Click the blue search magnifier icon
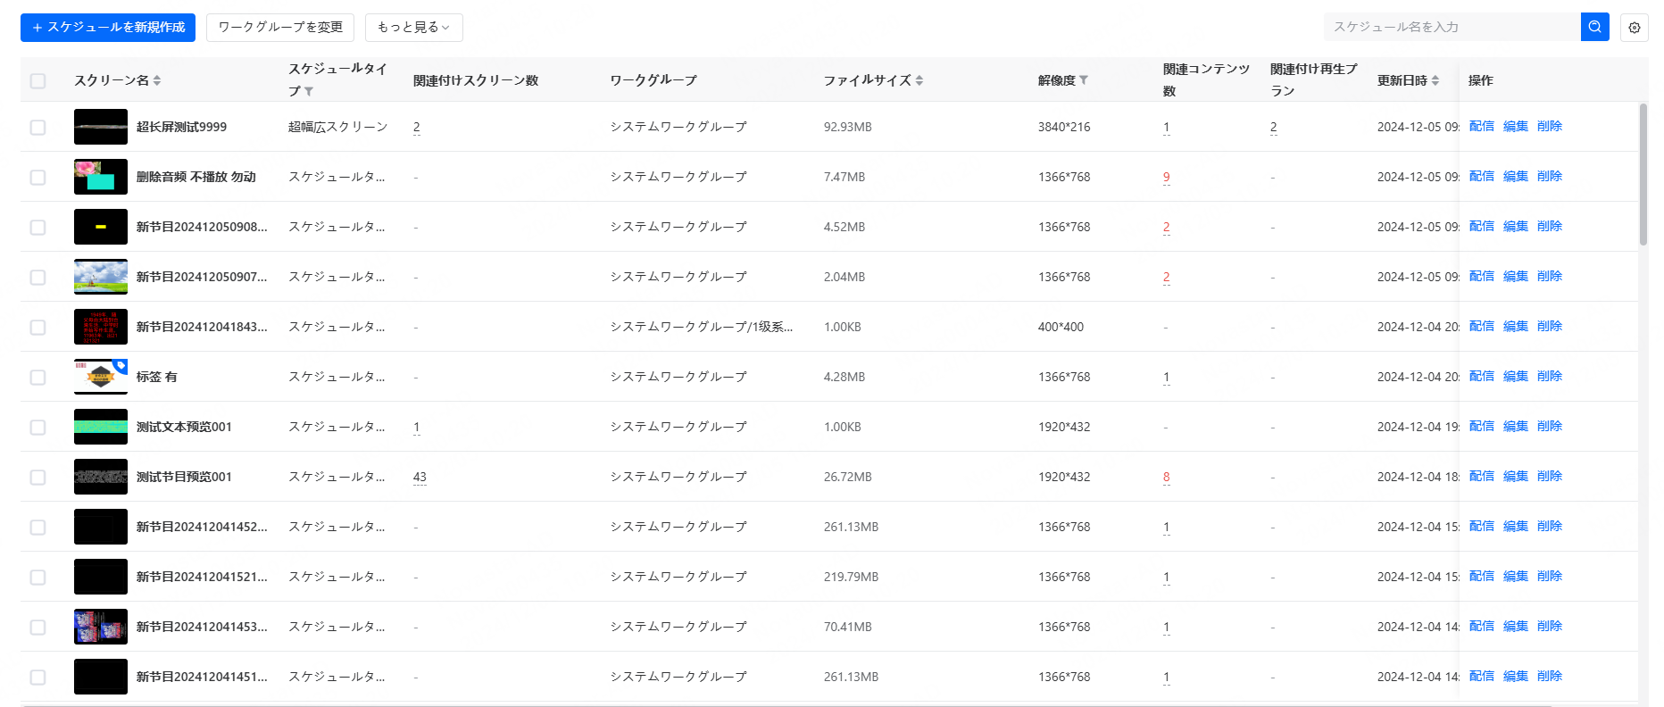 coord(1594,27)
